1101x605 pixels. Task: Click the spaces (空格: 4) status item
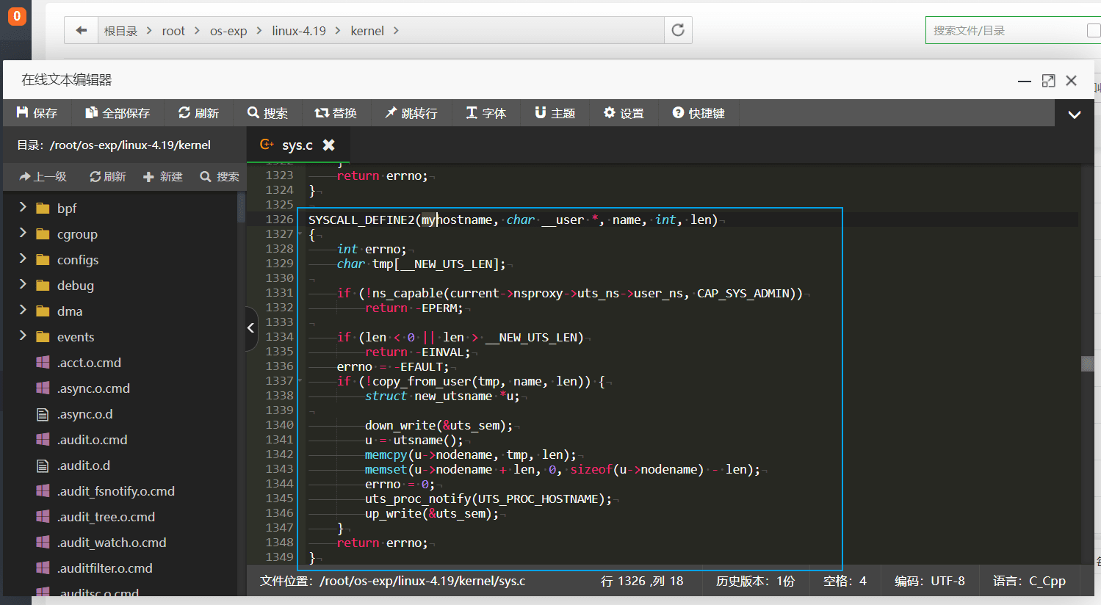tap(845, 581)
